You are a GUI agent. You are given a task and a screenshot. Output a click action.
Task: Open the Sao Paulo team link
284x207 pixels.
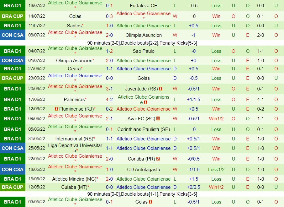[x=143, y=51]
